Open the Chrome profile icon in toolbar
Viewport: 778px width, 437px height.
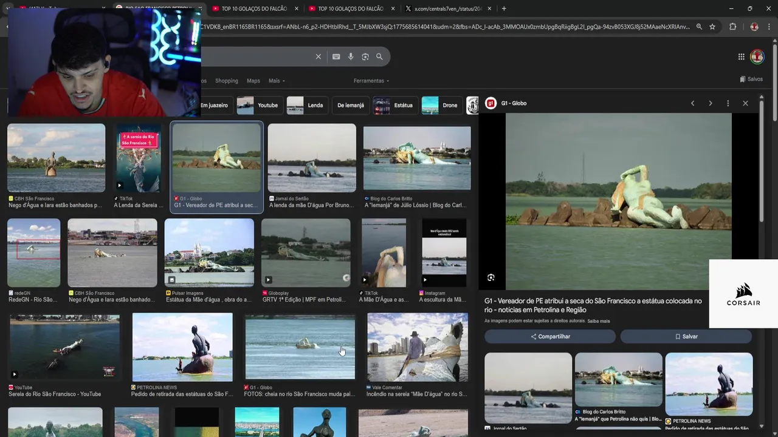pyautogui.click(x=754, y=27)
